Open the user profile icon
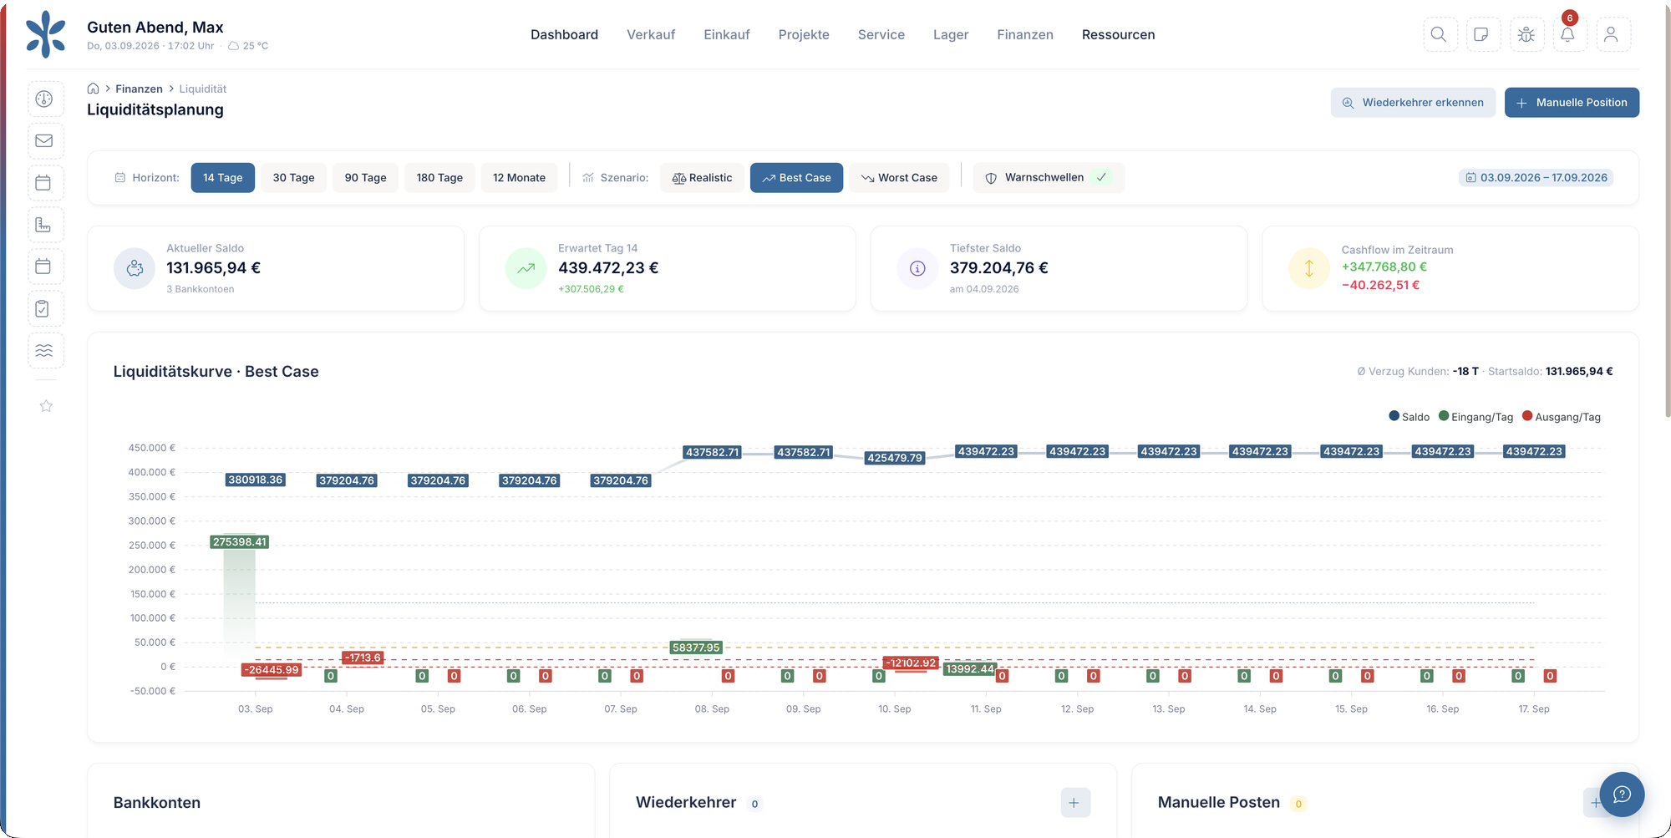 [1613, 34]
